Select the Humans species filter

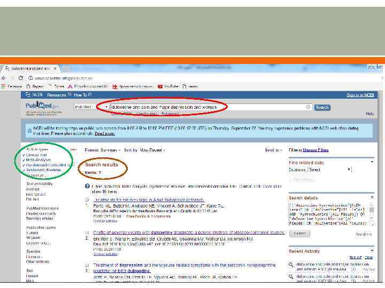pos(33,257)
